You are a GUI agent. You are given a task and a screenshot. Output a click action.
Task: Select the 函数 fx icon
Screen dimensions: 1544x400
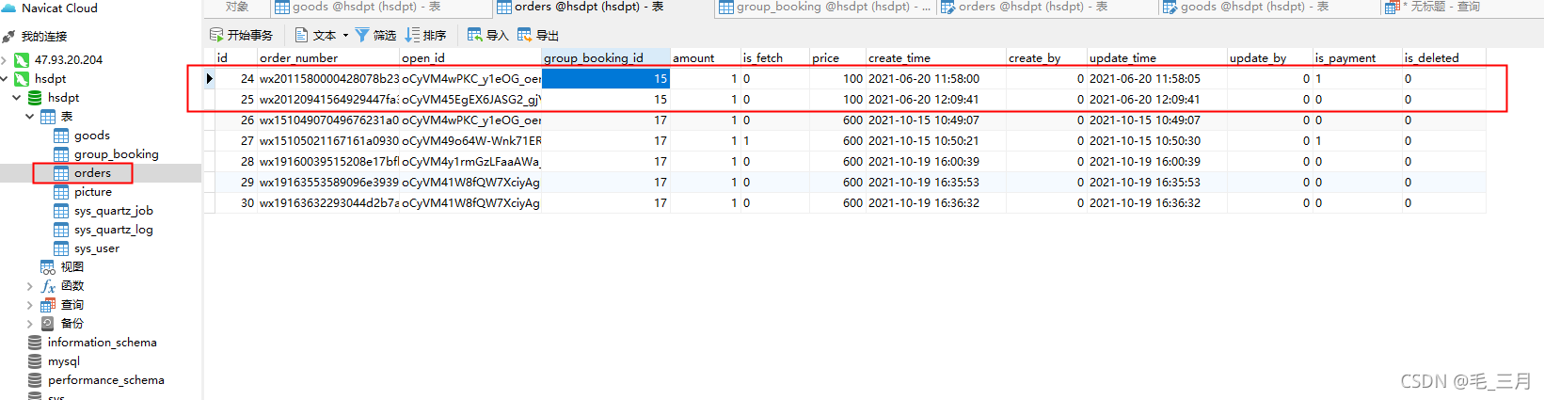pos(48,286)
